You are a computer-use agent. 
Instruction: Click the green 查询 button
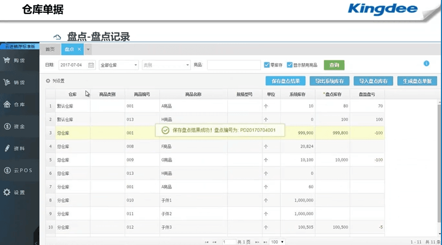pyautogui.click(x=334, y=65)
